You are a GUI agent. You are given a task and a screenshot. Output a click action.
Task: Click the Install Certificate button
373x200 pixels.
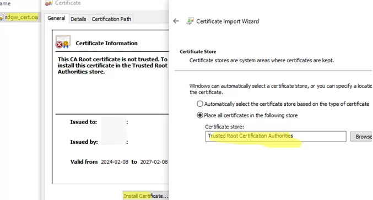click(145, 196)
